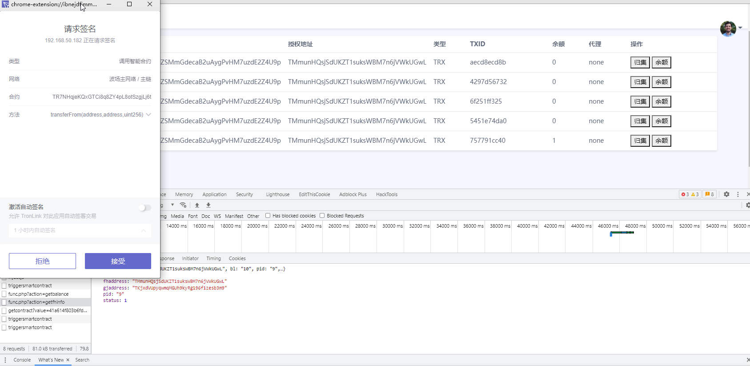Open the errors and warnings counter
Viewport: 750px width, 366px height.
pyautogui.click(x=690, y=194)
